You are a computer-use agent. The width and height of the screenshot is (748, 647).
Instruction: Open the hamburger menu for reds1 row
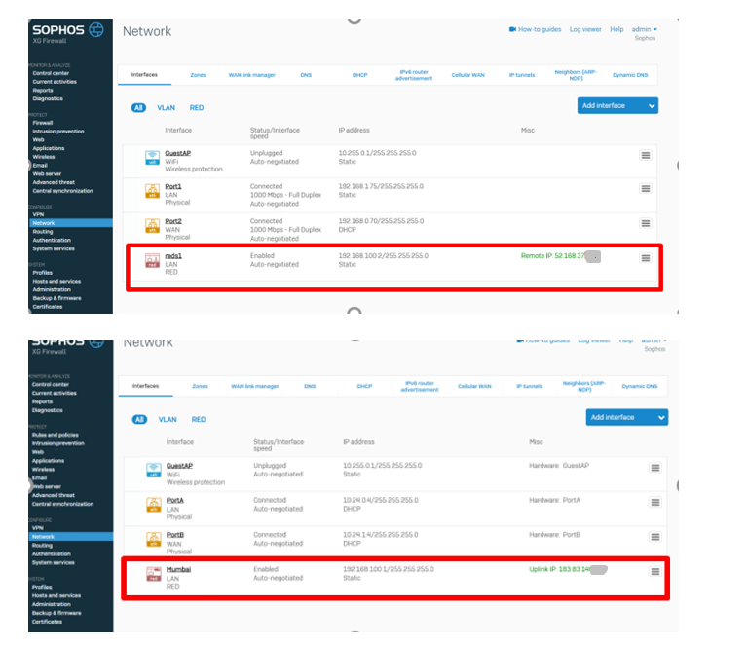point(646,258)
